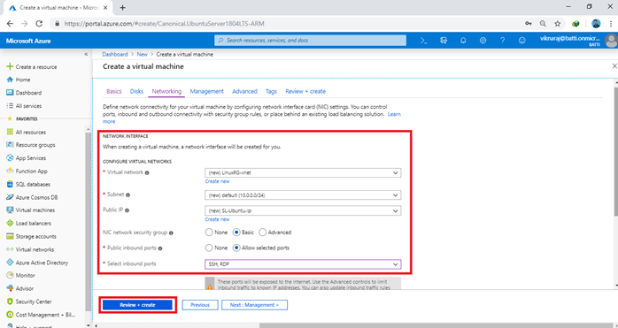Click the Azure search resources field
618x328 pixels.
(x=310, y=40)
